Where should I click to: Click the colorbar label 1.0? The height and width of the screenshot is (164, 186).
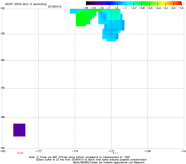[181, 8]
